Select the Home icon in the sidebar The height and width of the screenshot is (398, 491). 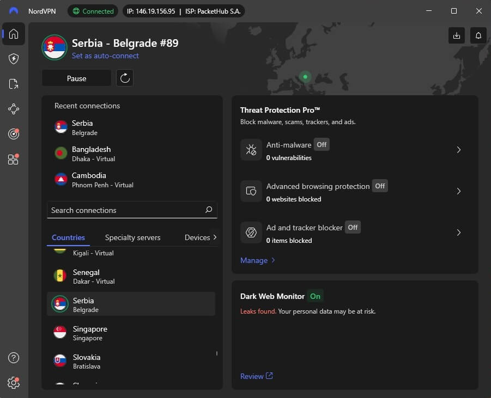13,34
